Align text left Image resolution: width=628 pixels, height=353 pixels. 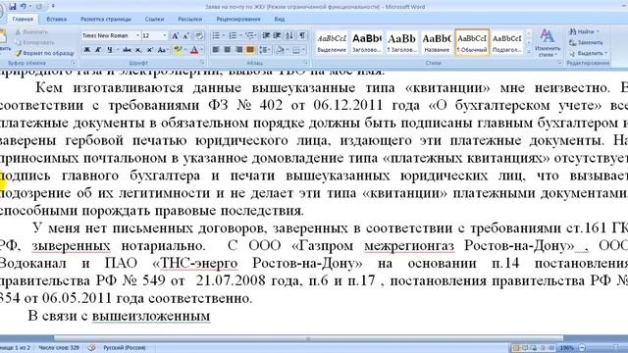coord(216,50)
